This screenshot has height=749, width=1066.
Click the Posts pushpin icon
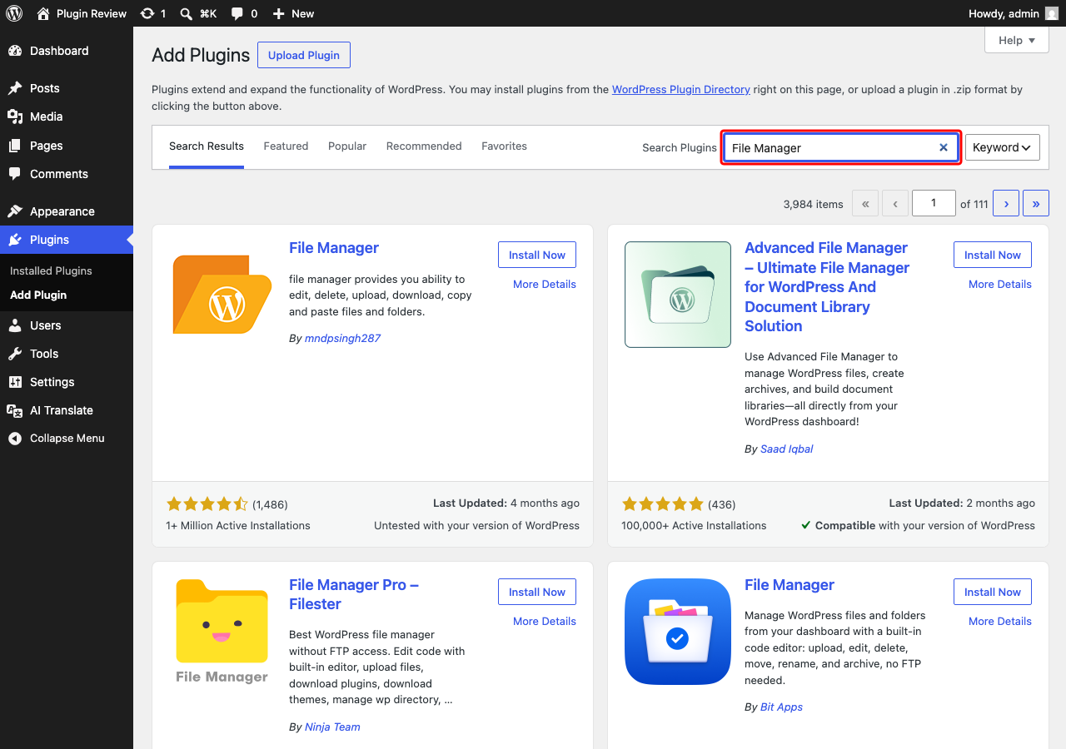[15, 88]
